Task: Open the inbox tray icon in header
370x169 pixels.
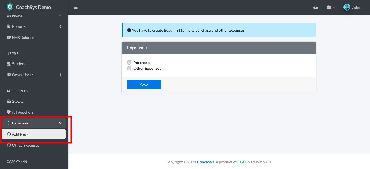Action: point(316,7)
